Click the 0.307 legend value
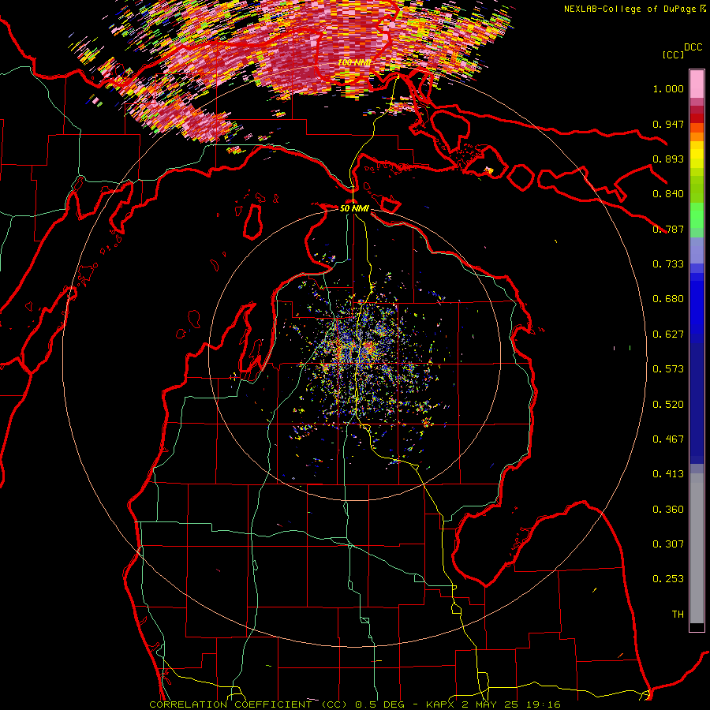This screenshot has height=710, width=710. pyautogui.click(x=668, y=544)
